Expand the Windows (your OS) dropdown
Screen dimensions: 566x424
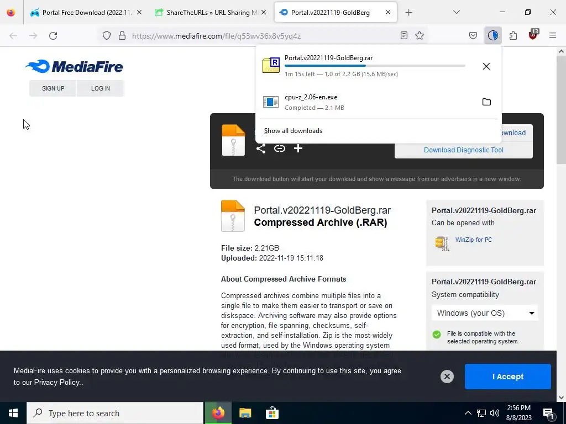click(485, 313)
